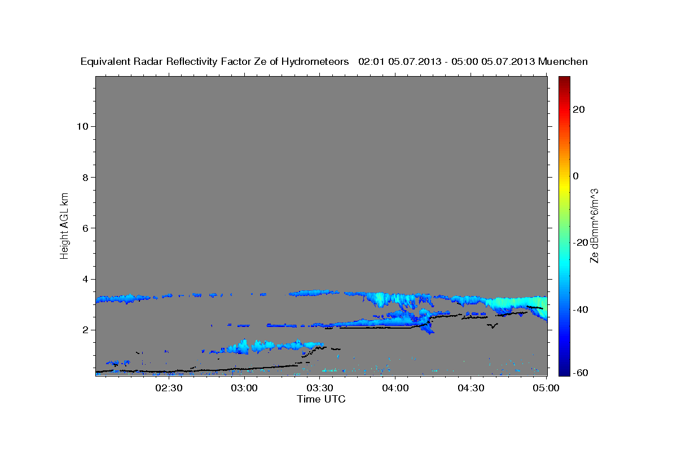Click the '-60' colorbar tick value
The image size is (677, 451).
(580, 373)
